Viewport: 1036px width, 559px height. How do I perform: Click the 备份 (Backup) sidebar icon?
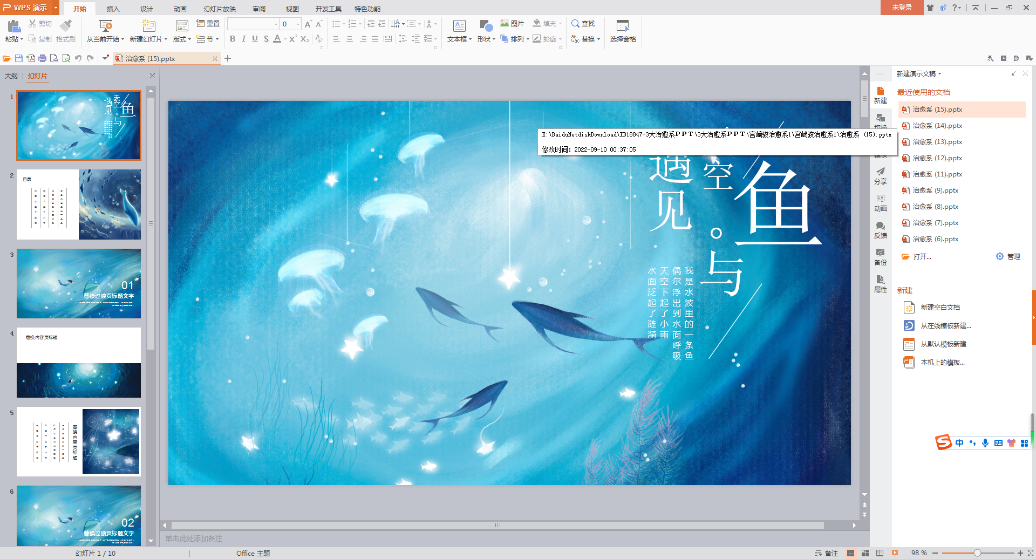(881, 257)
